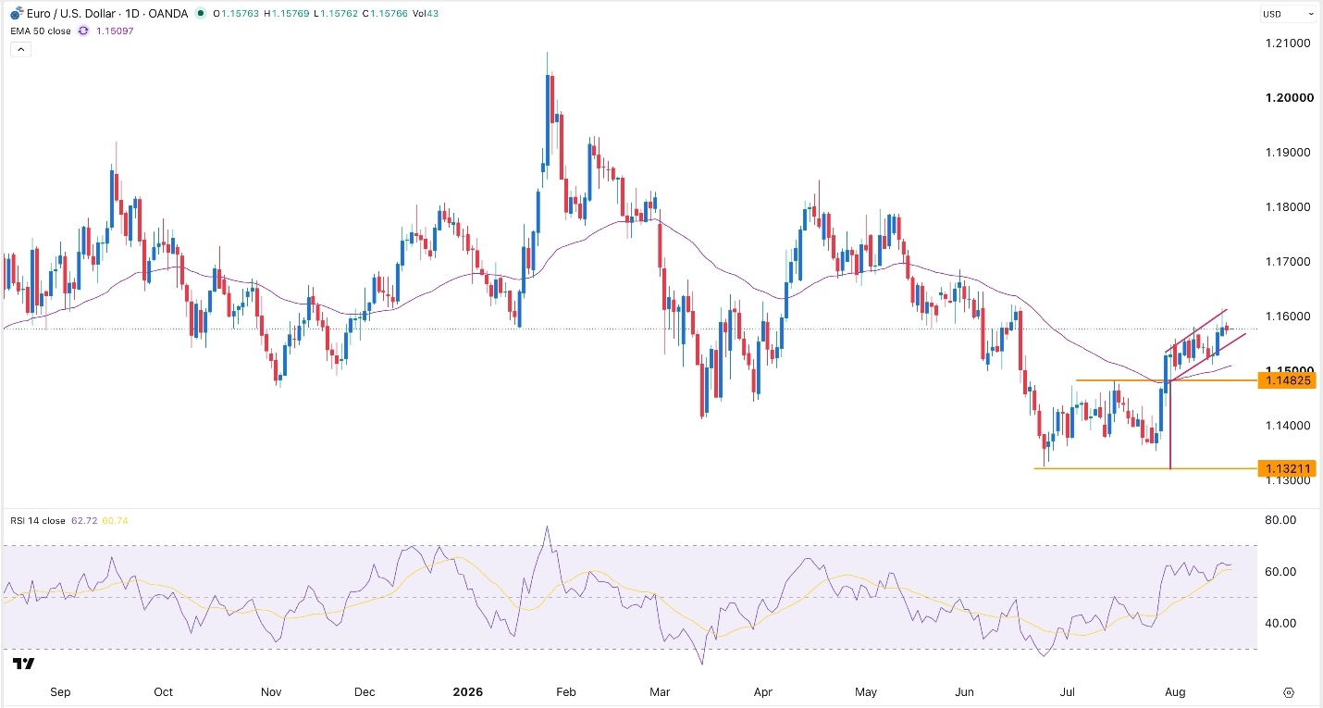Click the Euro/US Dollar flag symbol icon
This screenshot has width=1323, height=708.
[x=16, y=14]
